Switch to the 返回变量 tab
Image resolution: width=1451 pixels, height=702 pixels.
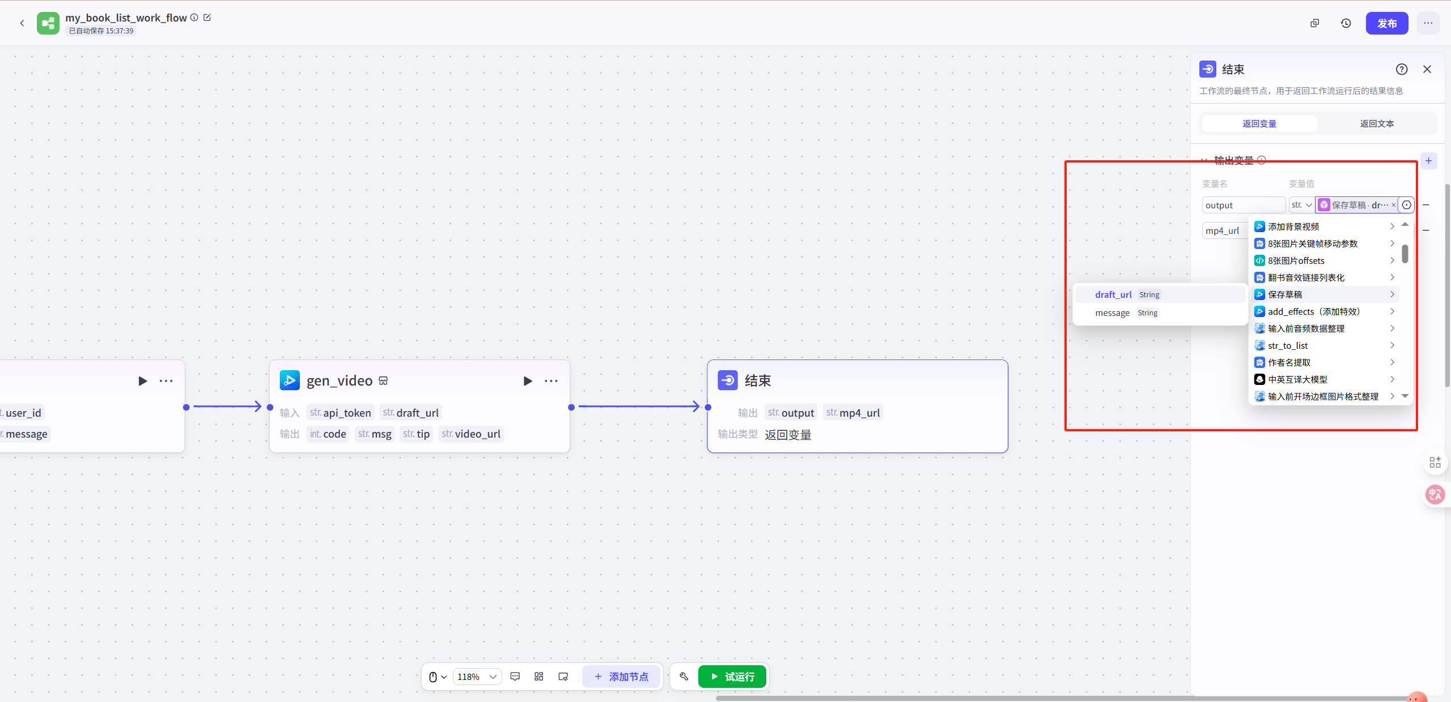[x=1259, y=123]
